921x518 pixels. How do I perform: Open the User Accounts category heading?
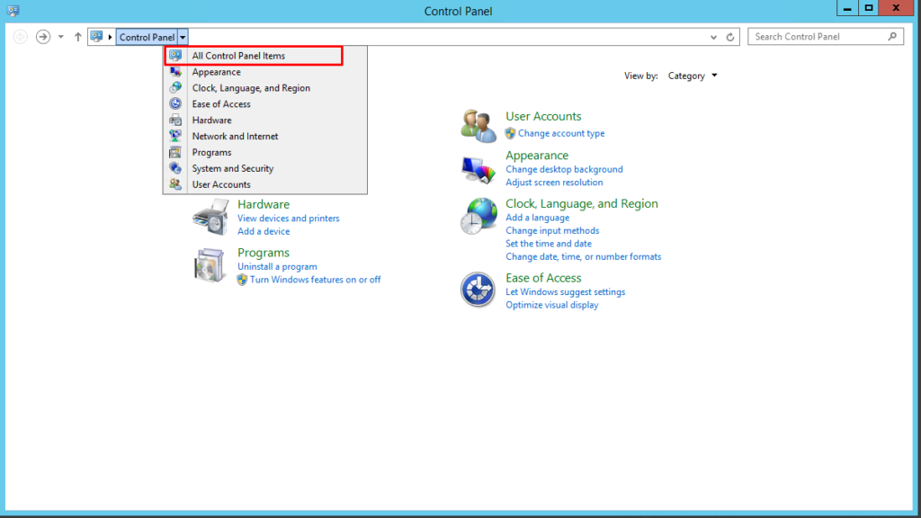543,116
